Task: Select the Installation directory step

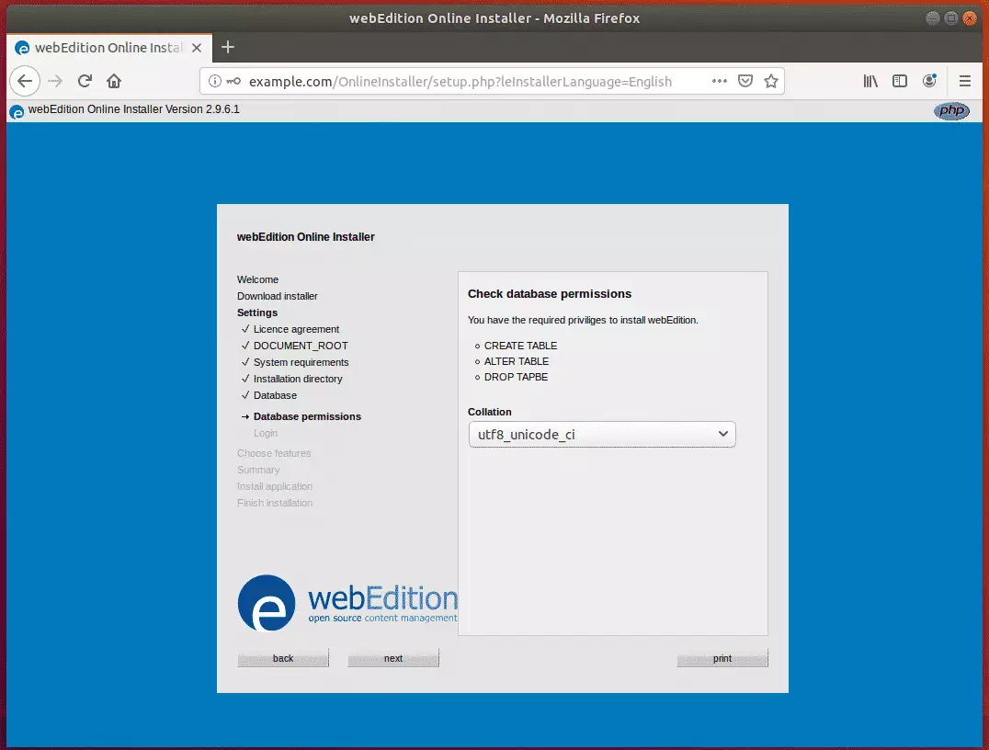Action: click(x=298, y=379)
